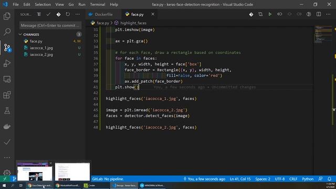Screen dimensions: 336x189
Task: Open the Terminal menu
Action: pyautogui.click(x=98, y=4)
